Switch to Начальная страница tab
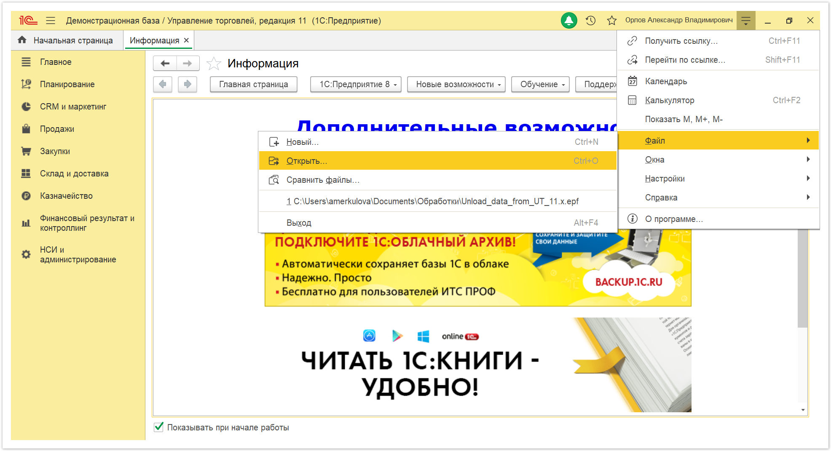831x451 pixels. click(67, 40)
